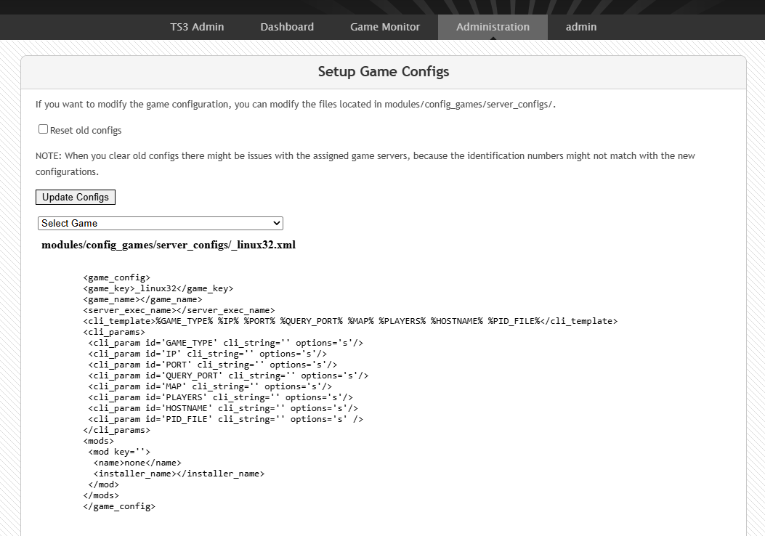Select the Administration menu tab
Screen dimensions: 765x536
tap(493, 27)
